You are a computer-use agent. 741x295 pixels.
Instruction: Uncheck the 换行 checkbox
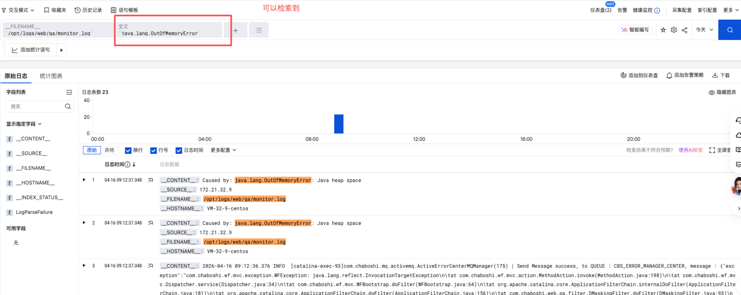(x=128, y=150)
